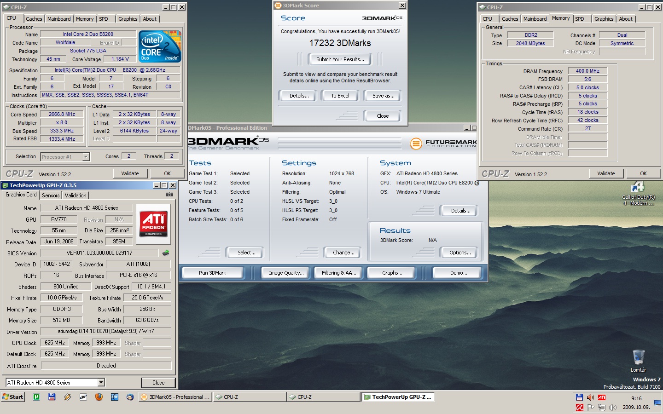Launch KMPlayer from quick launch bar
This screenshot has height=414, width=663.
point(115,397)
